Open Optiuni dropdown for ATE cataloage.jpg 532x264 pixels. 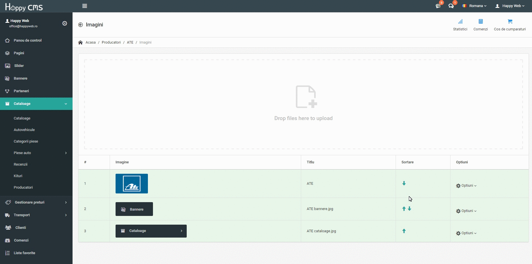[466, 233]
